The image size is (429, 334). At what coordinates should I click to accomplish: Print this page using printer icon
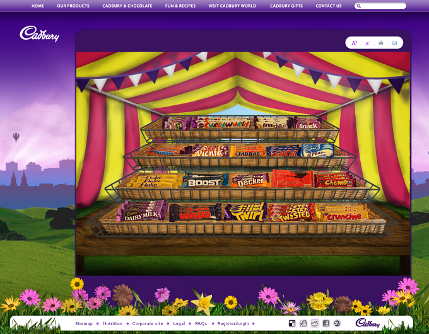click(381, 43)
